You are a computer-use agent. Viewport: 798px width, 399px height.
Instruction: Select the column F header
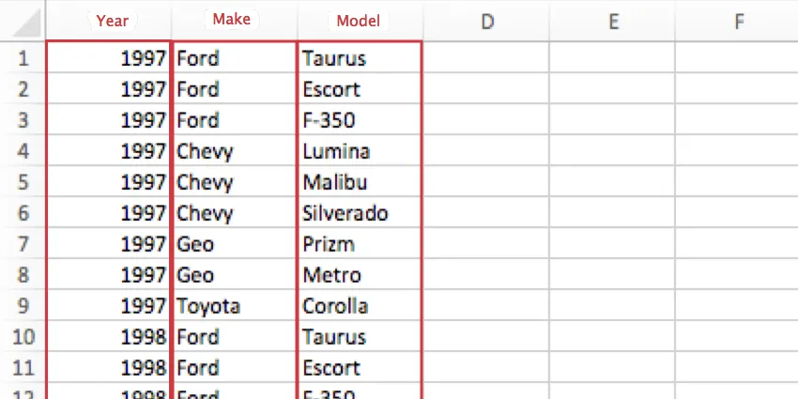click(x=738, y=21)
